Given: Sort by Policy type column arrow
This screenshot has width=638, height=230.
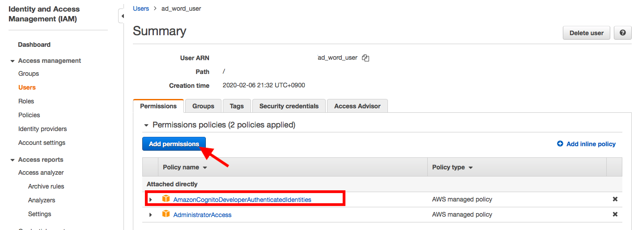Looking at the screenshot, I should pos(471,168).
